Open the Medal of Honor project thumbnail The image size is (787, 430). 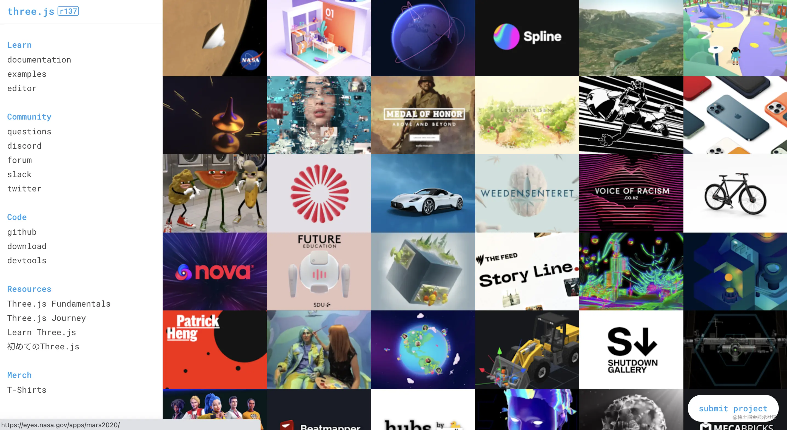(x=423, y=115)
